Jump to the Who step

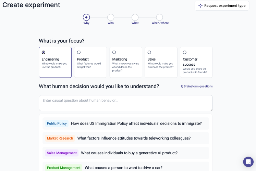tap(111, 17)
